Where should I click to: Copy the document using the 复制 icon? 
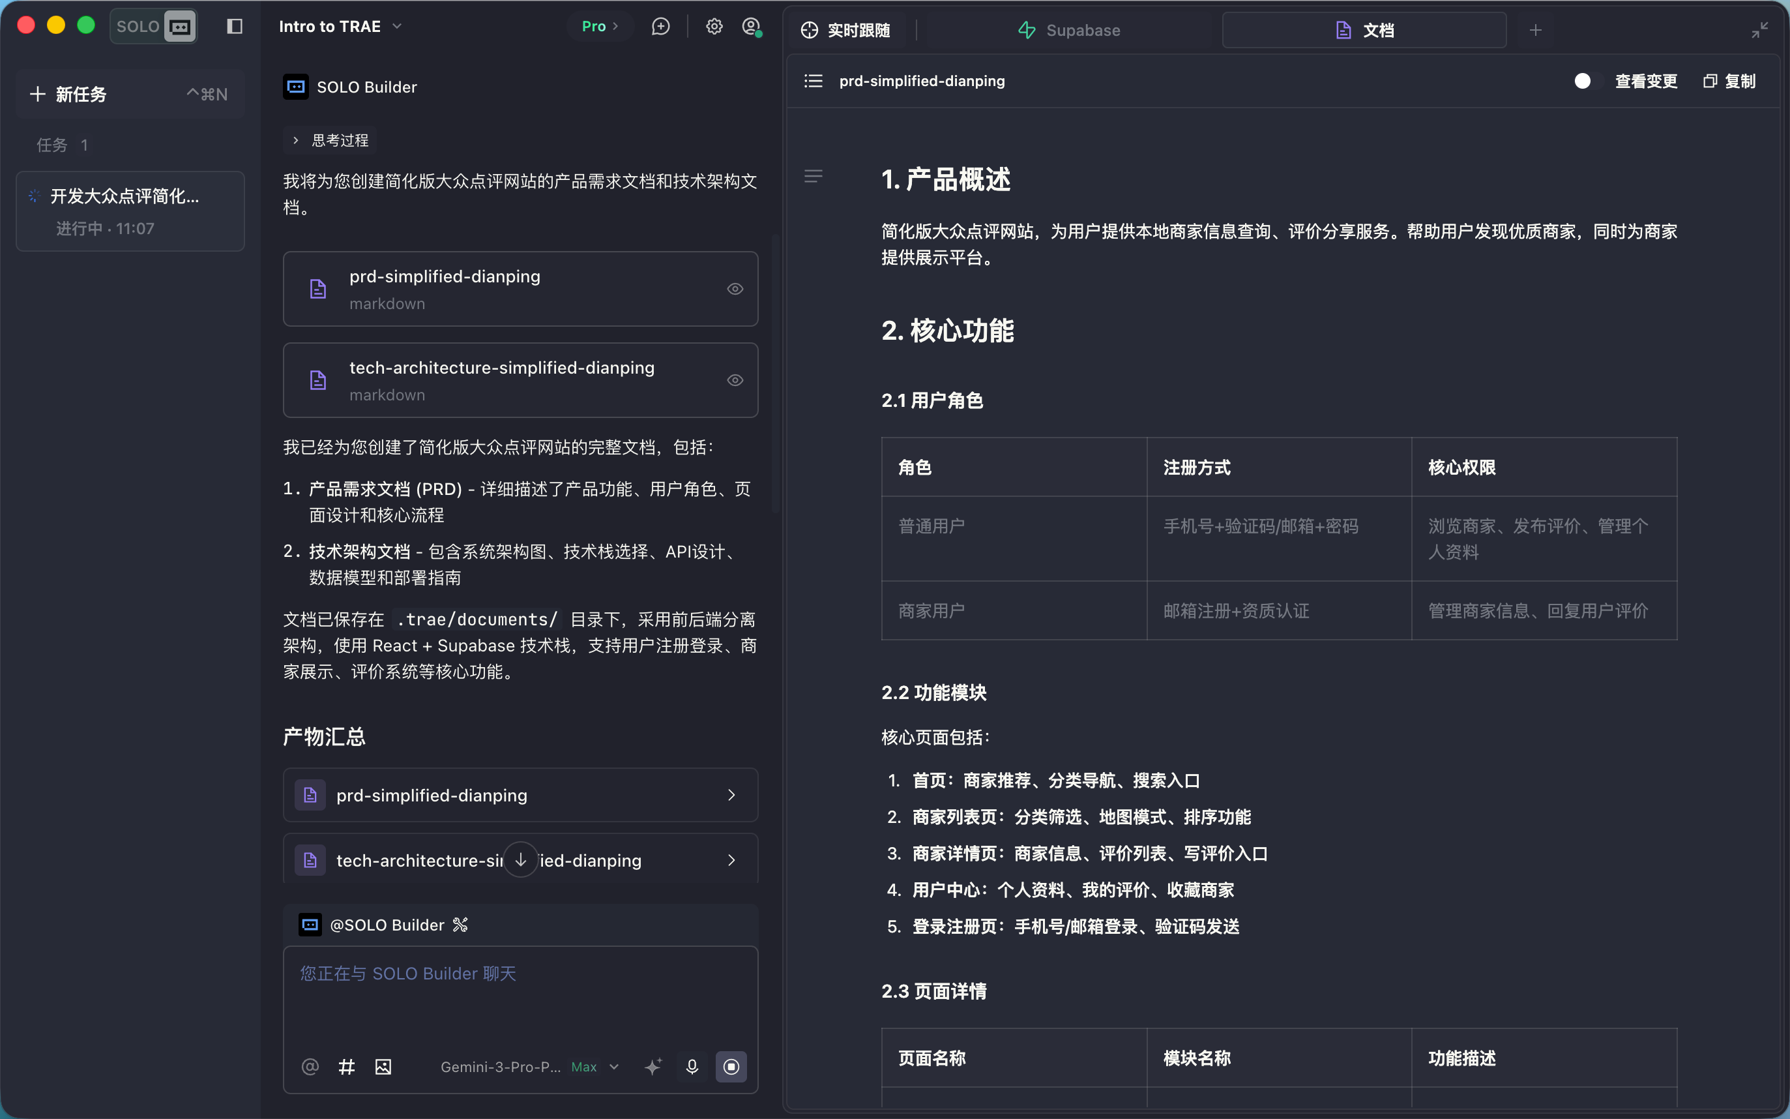point(1729,82)
